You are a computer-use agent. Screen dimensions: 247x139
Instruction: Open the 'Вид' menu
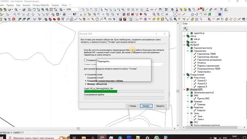(18, 5)
